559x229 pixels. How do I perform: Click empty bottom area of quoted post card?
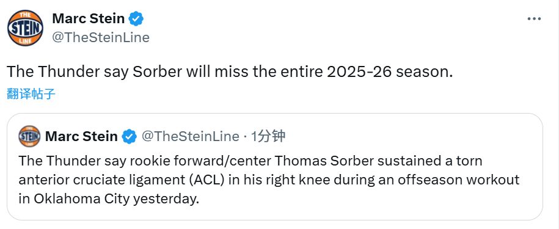tap(274, 213)
